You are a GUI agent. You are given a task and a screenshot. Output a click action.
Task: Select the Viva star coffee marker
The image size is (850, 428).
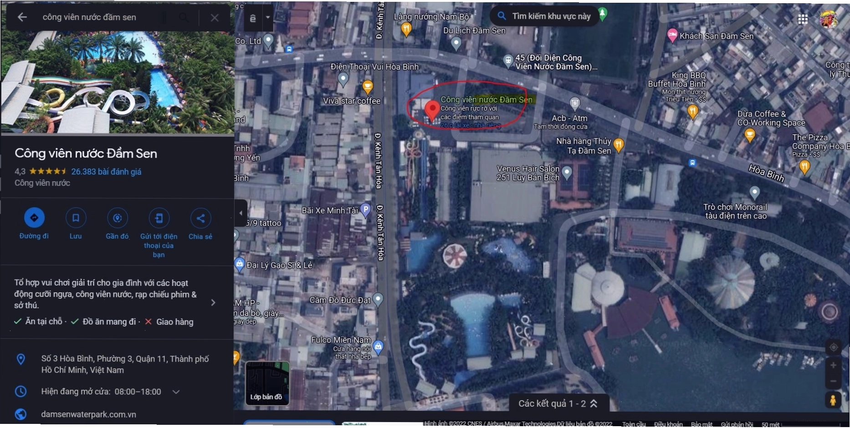(x=368, y=87)
